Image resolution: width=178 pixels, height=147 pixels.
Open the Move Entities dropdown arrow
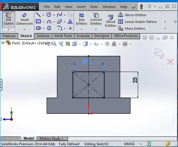[x=165, y=29]
